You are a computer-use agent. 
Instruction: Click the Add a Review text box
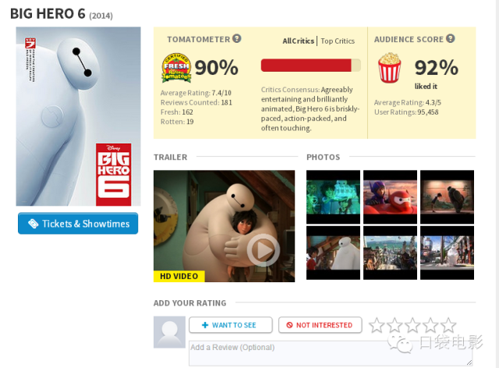(x=331, y=353)
